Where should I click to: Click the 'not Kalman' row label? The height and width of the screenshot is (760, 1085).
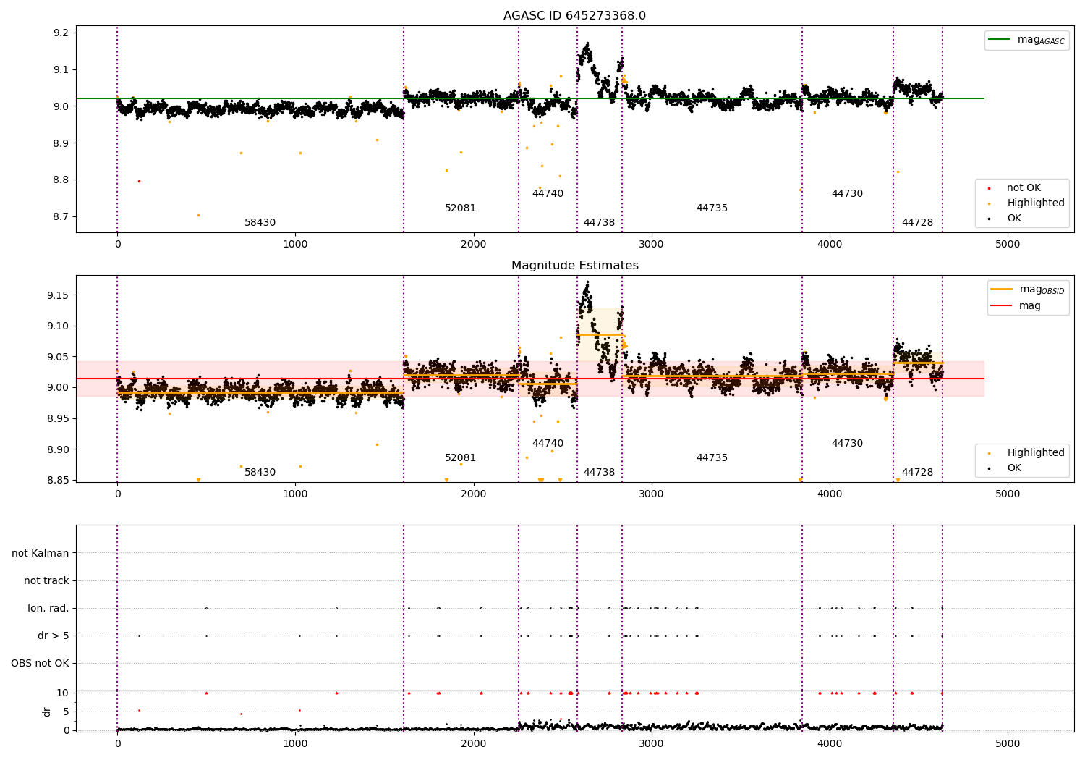41,553
